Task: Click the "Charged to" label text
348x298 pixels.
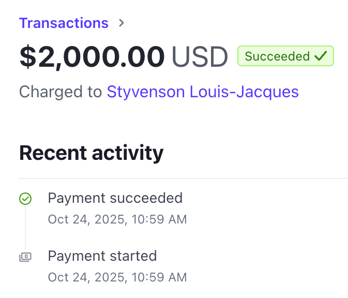Action: tap(60, 92)
